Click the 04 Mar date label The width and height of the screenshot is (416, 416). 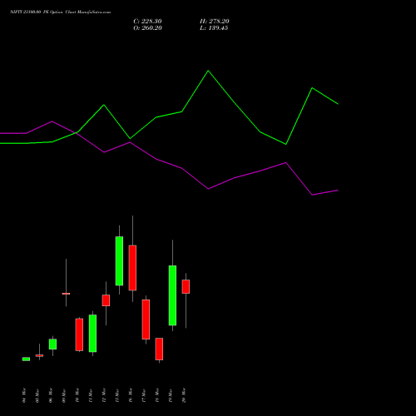(x=24, y=395)
